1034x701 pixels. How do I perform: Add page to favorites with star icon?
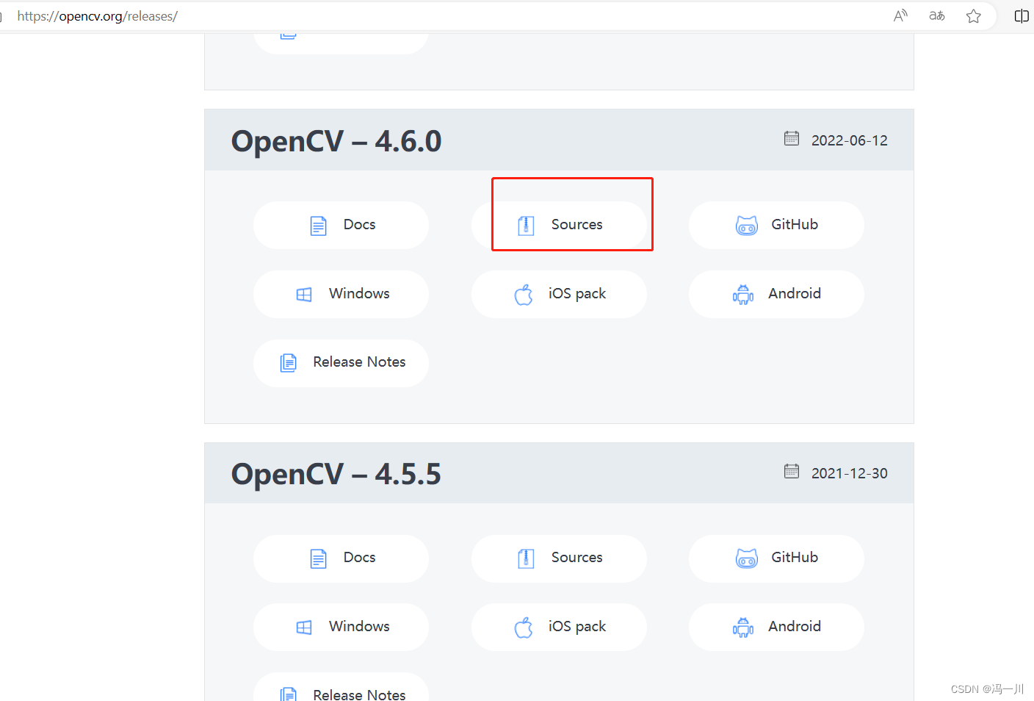click(974, 16)
